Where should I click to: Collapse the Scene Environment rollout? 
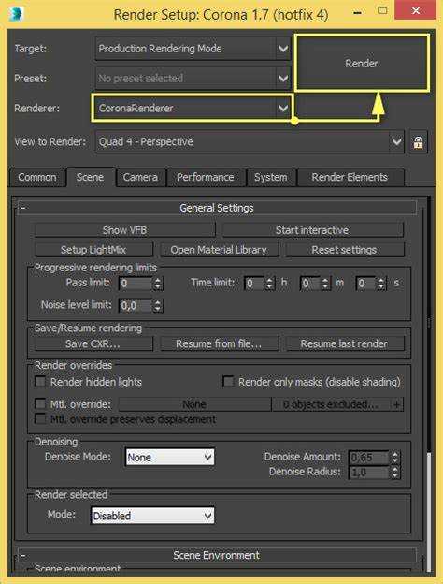(x=217, y=555)
